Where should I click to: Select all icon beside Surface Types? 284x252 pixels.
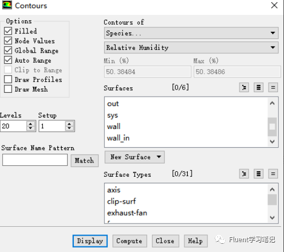(259, 173)
